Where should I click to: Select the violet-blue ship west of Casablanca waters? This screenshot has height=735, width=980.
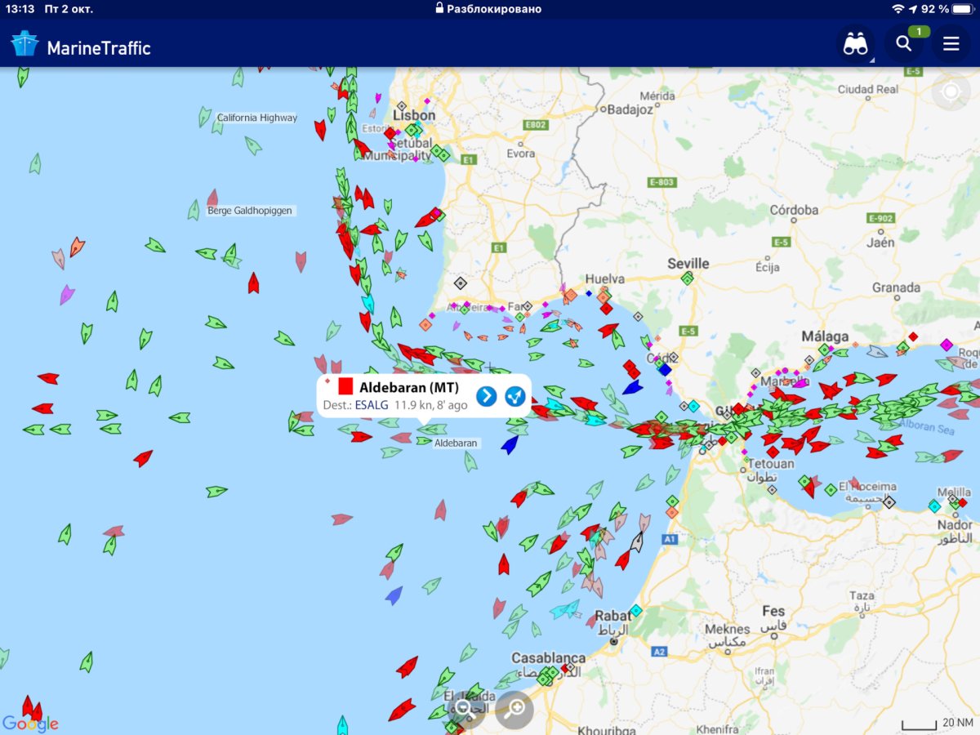(394, 595)
